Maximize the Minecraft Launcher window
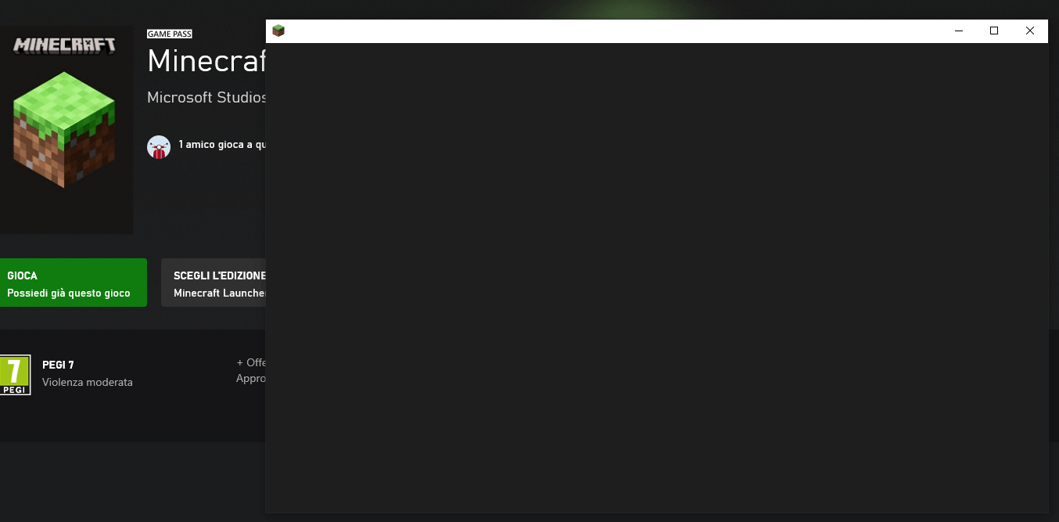The height and width of the screenshot is (522, 1059). 994,31
